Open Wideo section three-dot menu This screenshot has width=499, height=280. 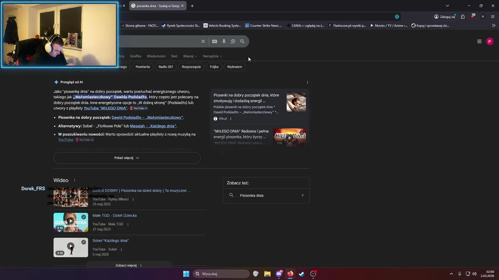click(x=74, y=180)
